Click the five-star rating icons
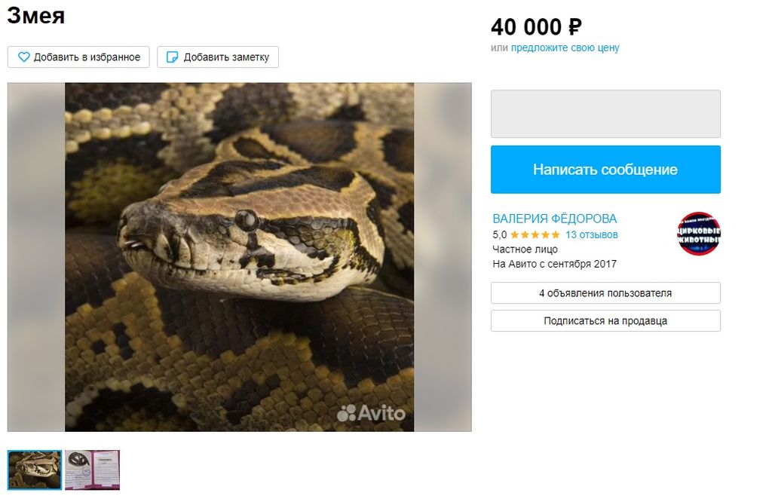The width and height of the screenshot is (772, 499). [x=535, y=234]
